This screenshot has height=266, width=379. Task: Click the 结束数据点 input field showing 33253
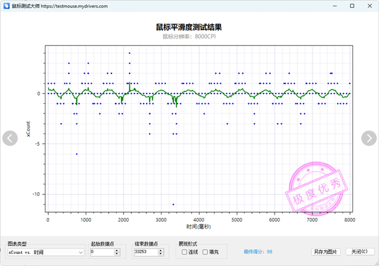(146, 252)
